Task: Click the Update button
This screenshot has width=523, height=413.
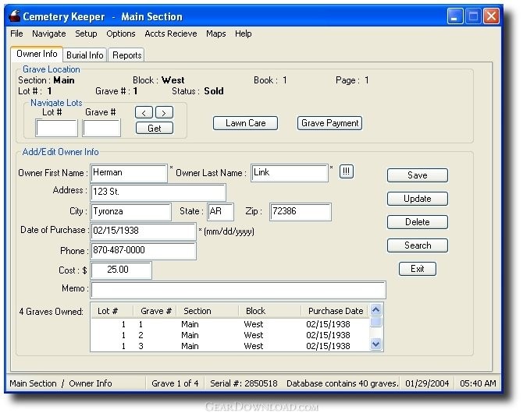Action: pos(418,199)
